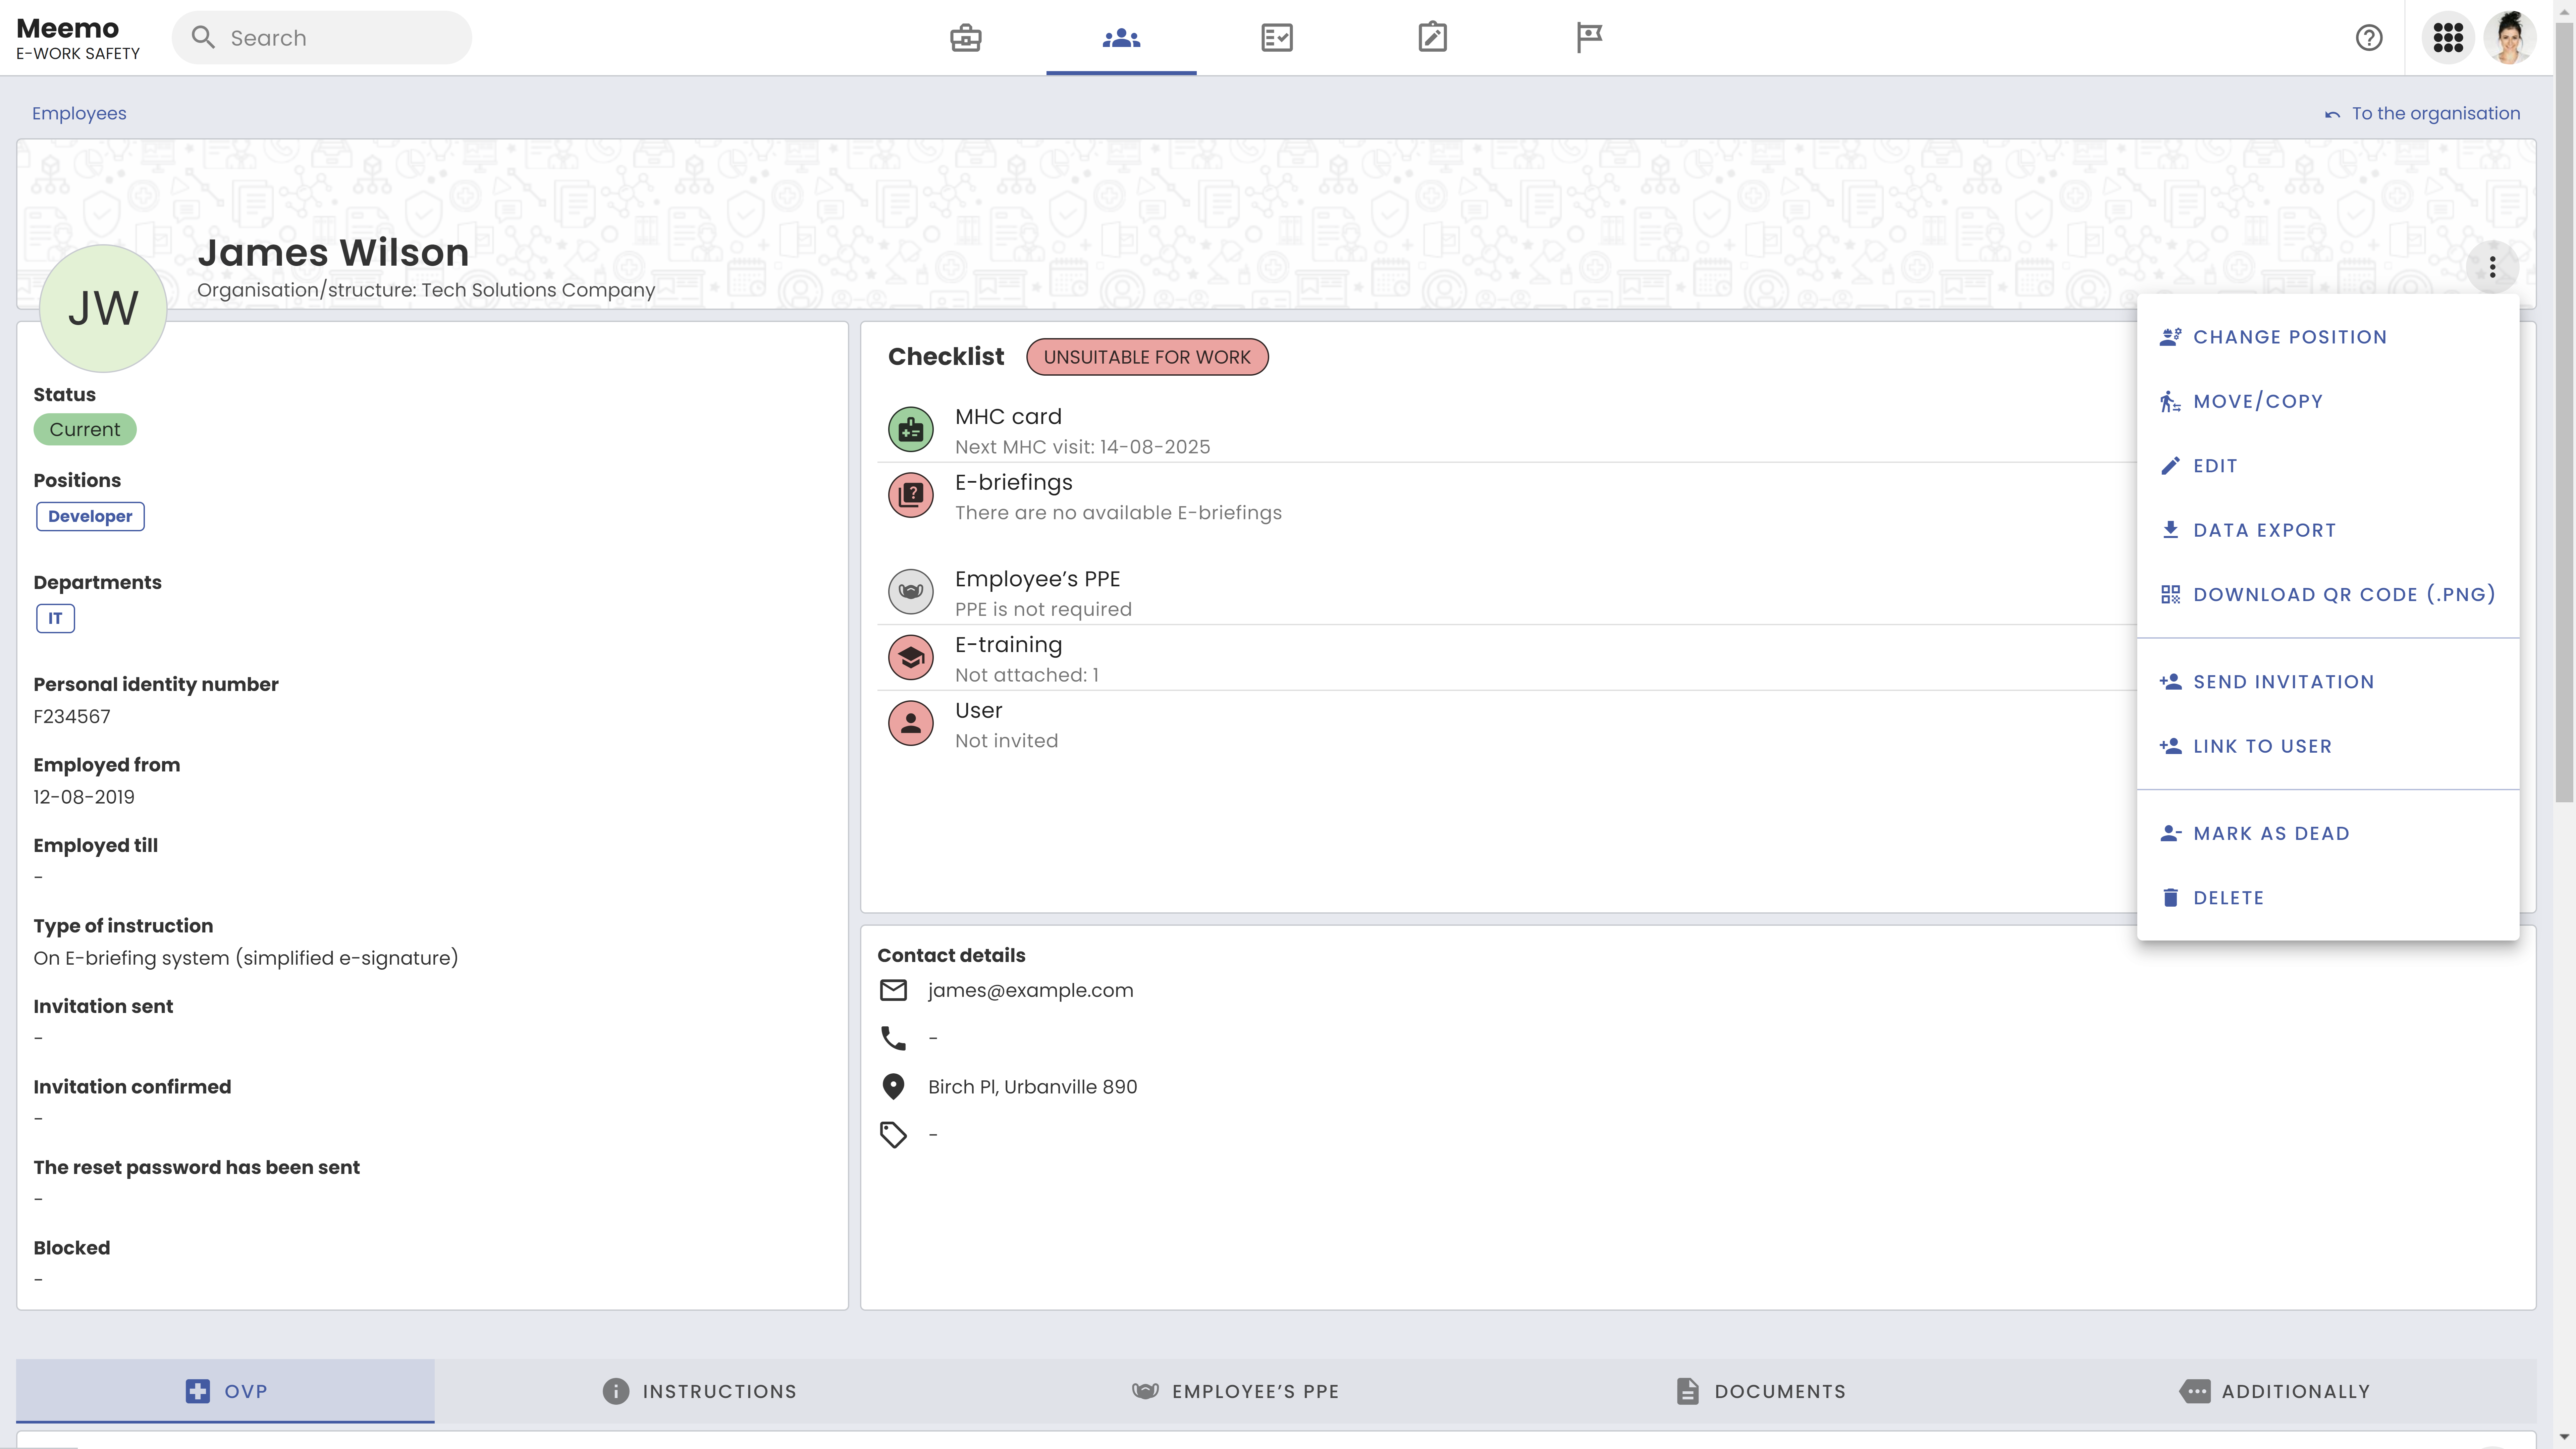The width and height of the screenshot is (2576, 1449).
Task: Click inside the Search field
Action: 321,37
